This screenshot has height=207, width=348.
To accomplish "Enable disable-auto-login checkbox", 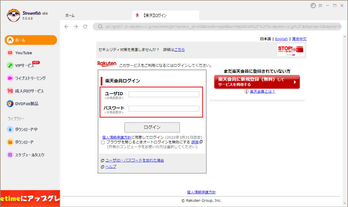I will [103, 142].
